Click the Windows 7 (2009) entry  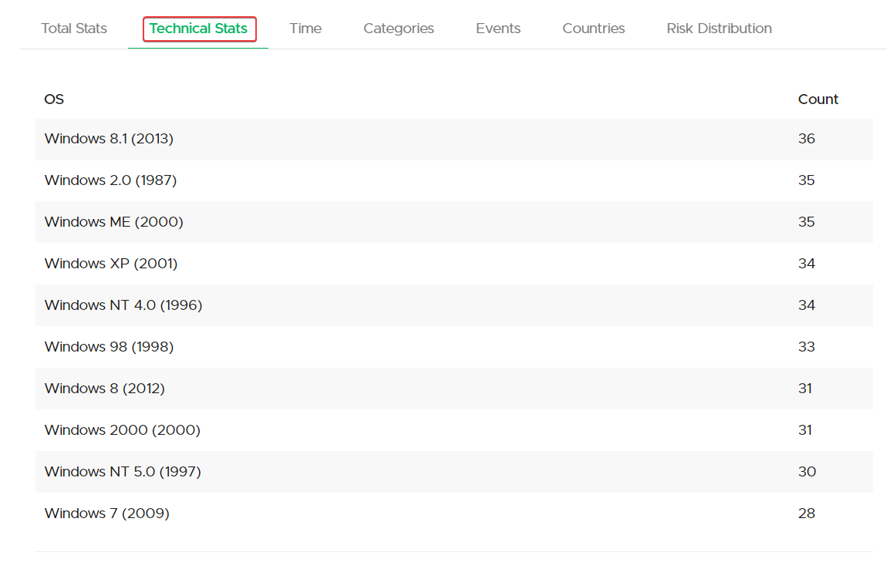click(106, 513)
